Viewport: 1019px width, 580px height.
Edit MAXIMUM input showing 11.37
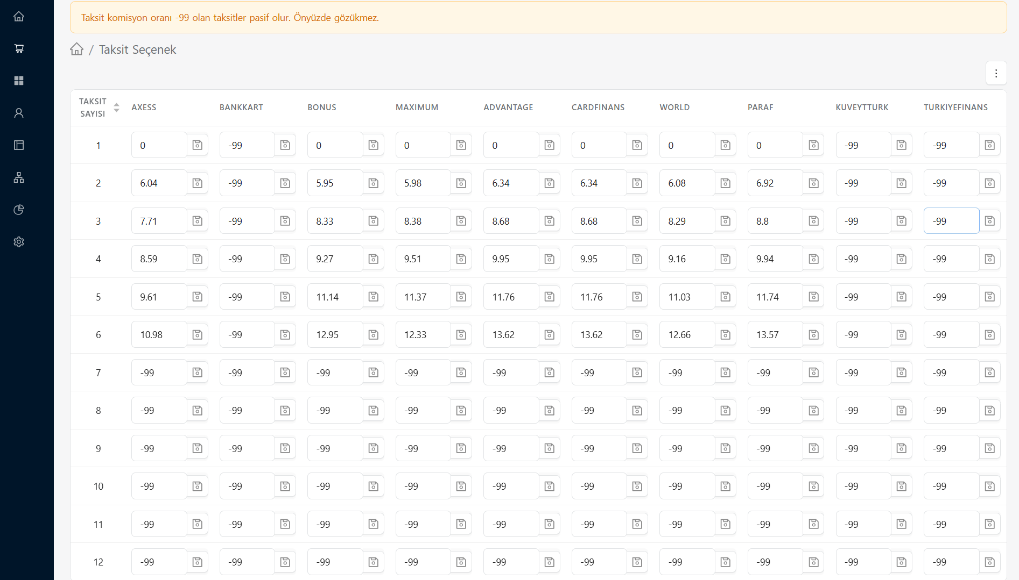coord(423,297)
